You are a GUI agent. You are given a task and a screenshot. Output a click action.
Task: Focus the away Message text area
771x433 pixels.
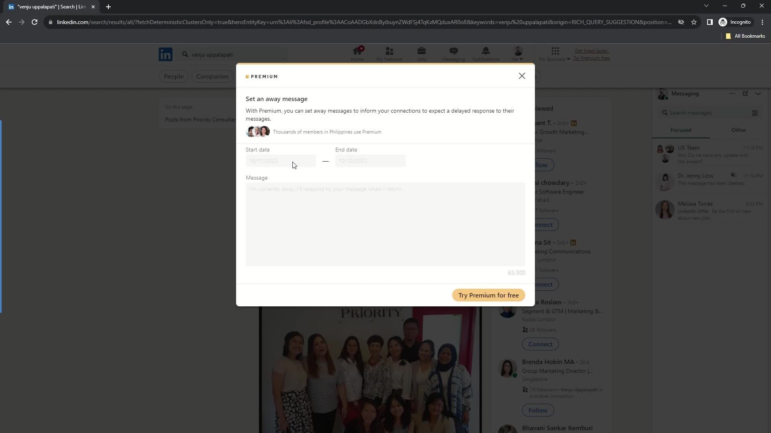tap(385, 224)
